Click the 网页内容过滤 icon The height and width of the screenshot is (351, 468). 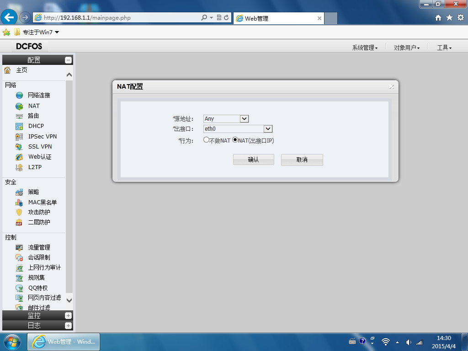(x=19, y=298)
